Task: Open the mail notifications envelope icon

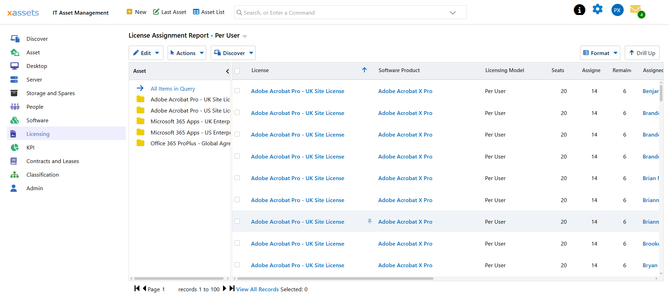Action: [636, 9]
